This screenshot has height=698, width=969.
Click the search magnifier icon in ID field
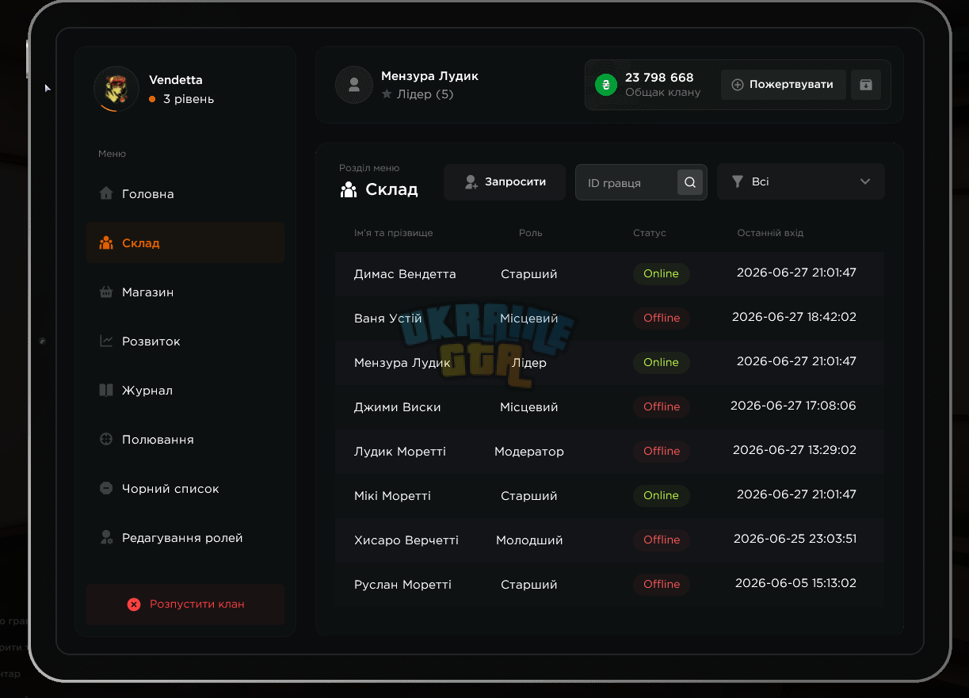click(x=690, y=182)
